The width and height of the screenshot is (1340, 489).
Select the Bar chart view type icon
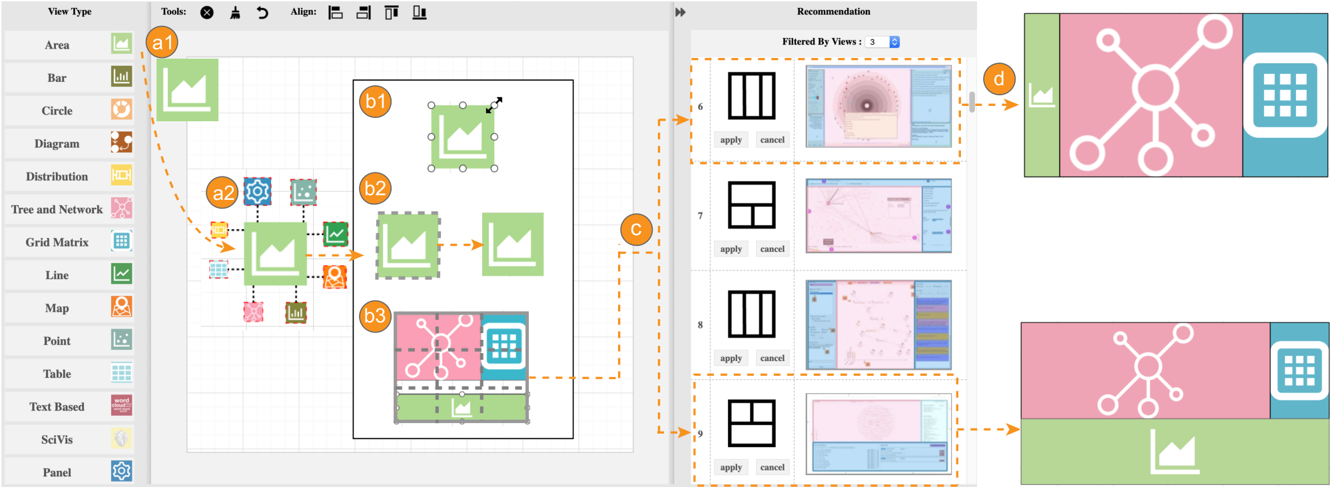point(121,77)
